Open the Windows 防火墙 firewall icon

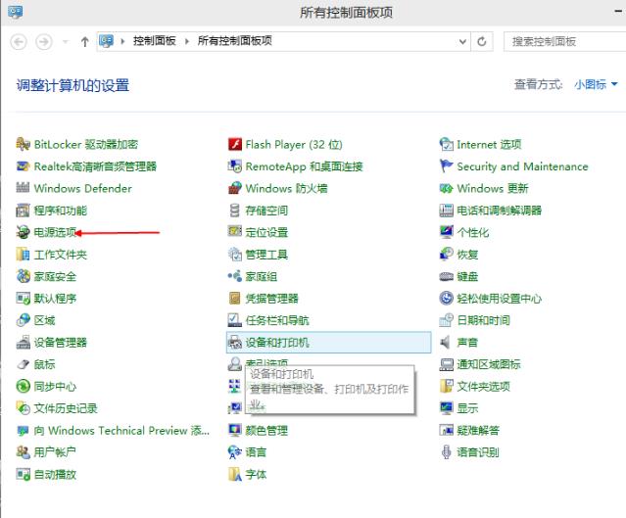[x=235, y=188]
